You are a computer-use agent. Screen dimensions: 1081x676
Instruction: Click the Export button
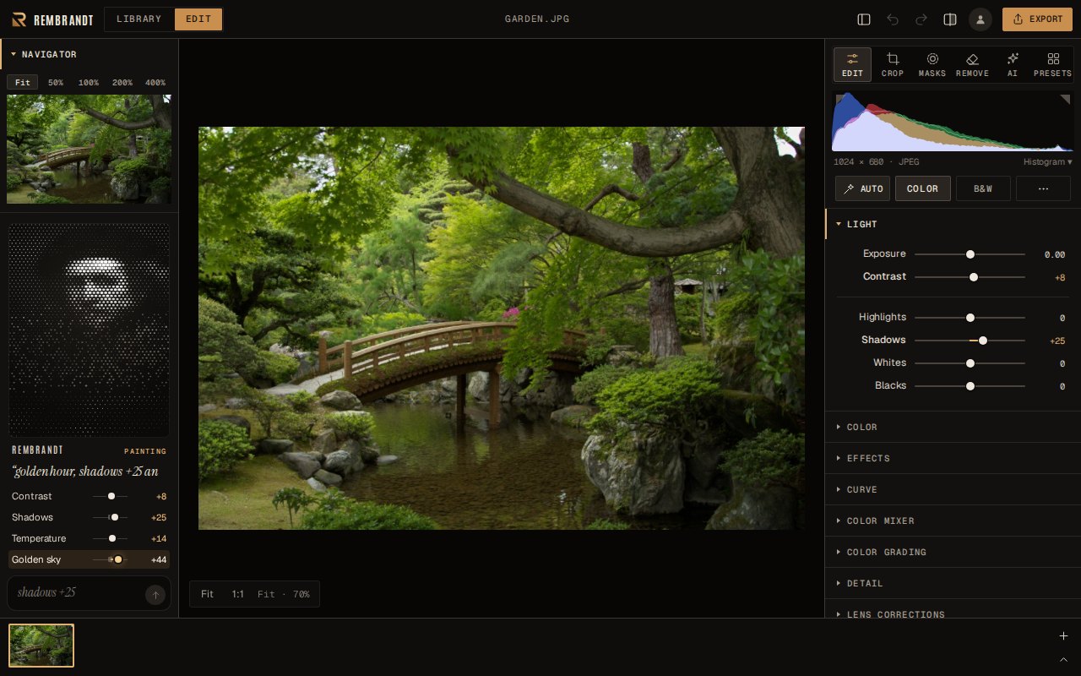tap(1037, 19)
